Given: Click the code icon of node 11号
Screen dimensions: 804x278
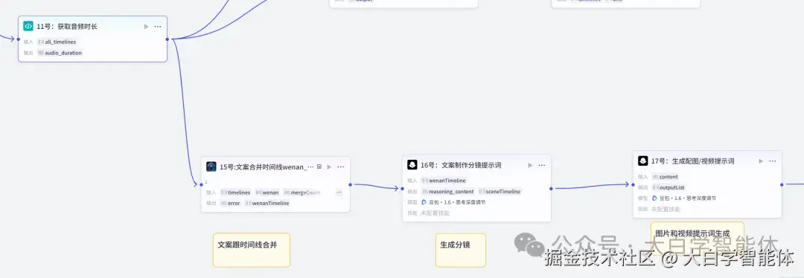Looking at the screenshot, I should pos(28,26).
